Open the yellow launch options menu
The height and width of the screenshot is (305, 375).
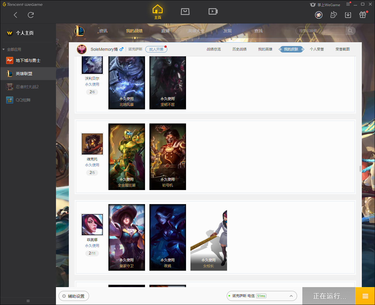pyautogui.click(x=365, y=296)
